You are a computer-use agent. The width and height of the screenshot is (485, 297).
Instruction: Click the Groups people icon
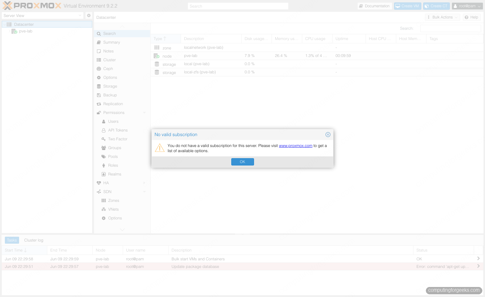(x=104, y=148)
